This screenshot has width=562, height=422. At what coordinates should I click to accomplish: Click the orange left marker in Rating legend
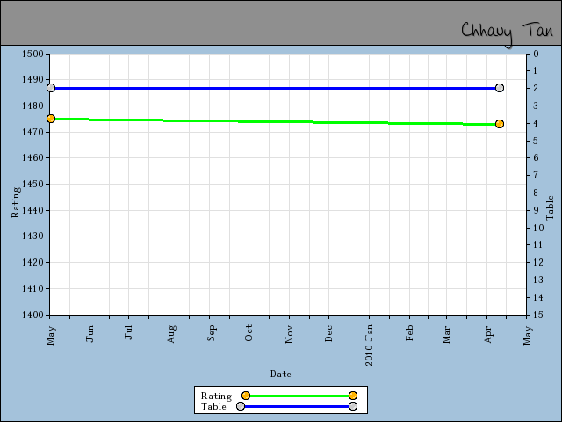(246, 396)
